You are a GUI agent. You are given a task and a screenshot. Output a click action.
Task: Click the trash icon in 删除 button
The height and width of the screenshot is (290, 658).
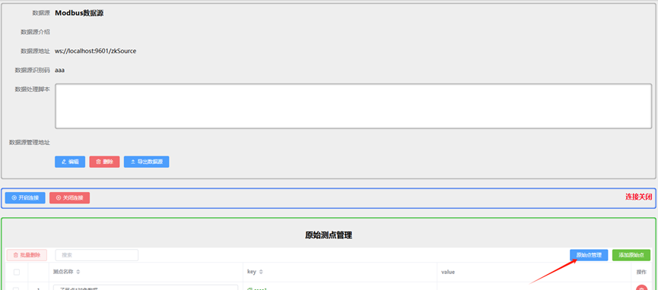coord(98,162)
